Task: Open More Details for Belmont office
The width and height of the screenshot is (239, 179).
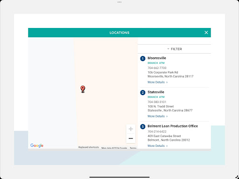Action: point(158,146)
